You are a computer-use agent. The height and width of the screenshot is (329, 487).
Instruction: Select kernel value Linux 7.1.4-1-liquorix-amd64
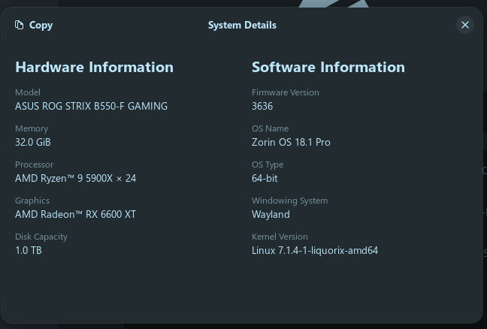[x=315, y=250]
